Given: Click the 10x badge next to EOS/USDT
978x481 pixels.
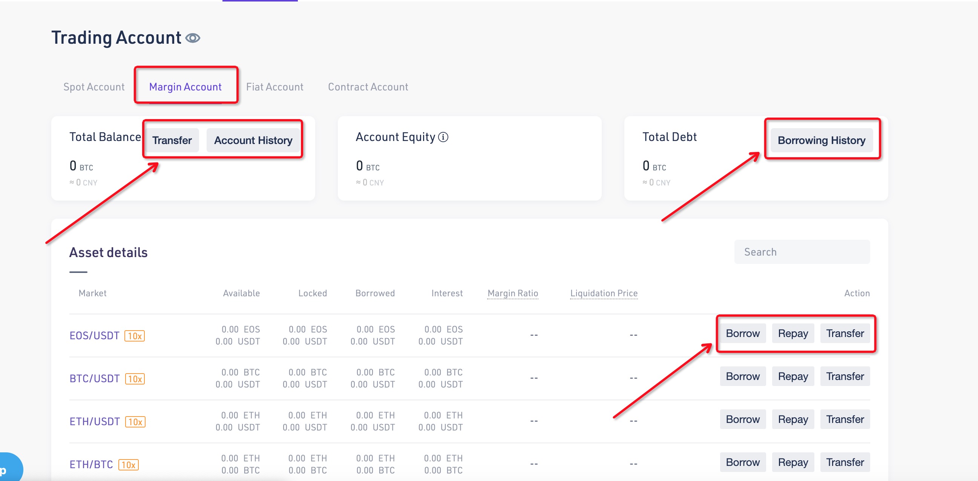Looking at the screenshot, I should [134, 336].
